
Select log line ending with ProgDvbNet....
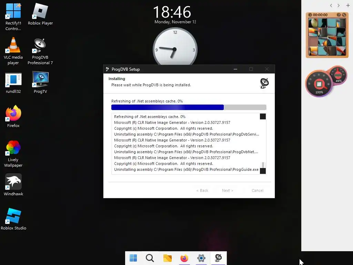186,152
